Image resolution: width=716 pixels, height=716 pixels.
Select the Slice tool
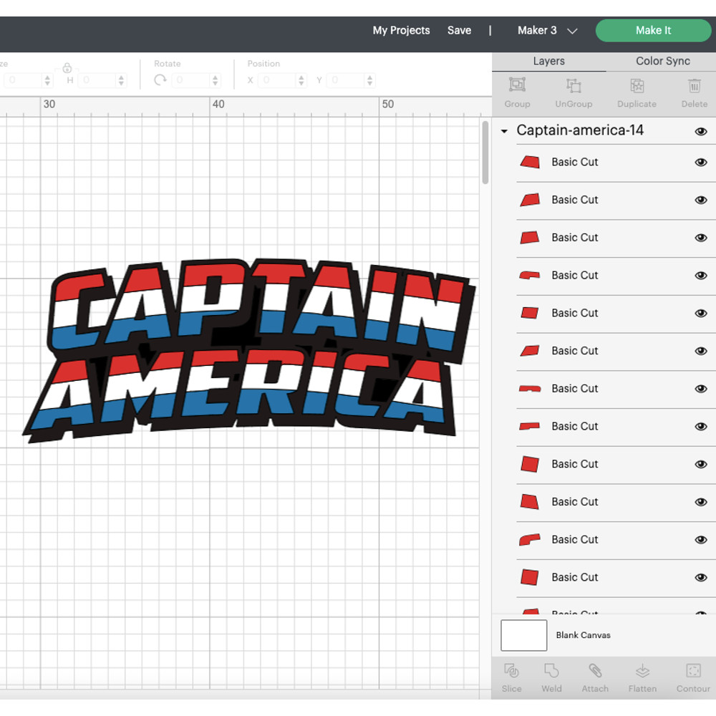(511, 677)
